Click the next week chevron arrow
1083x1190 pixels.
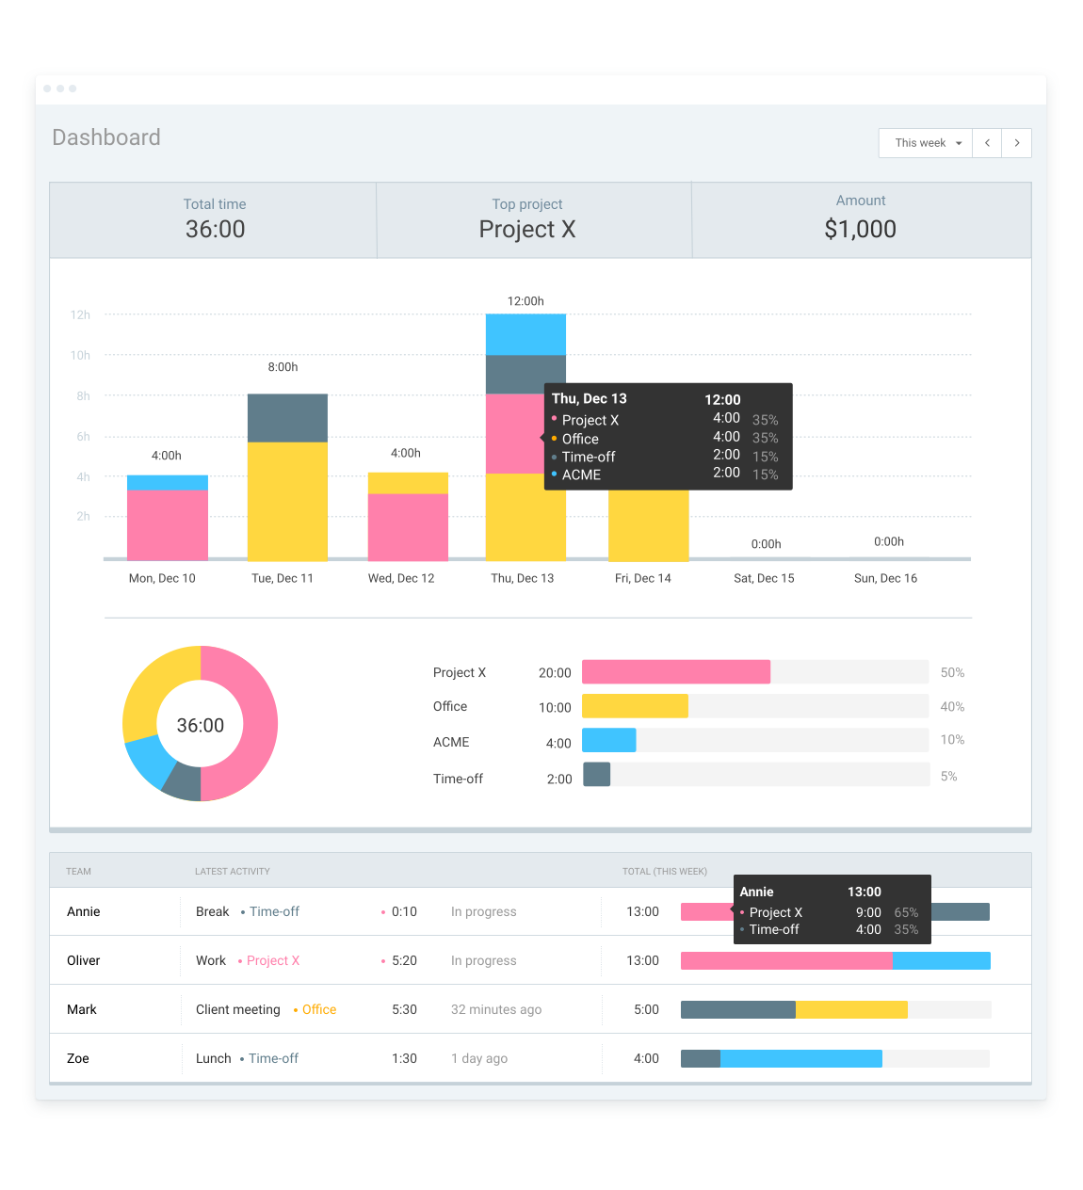[1016, 142]
